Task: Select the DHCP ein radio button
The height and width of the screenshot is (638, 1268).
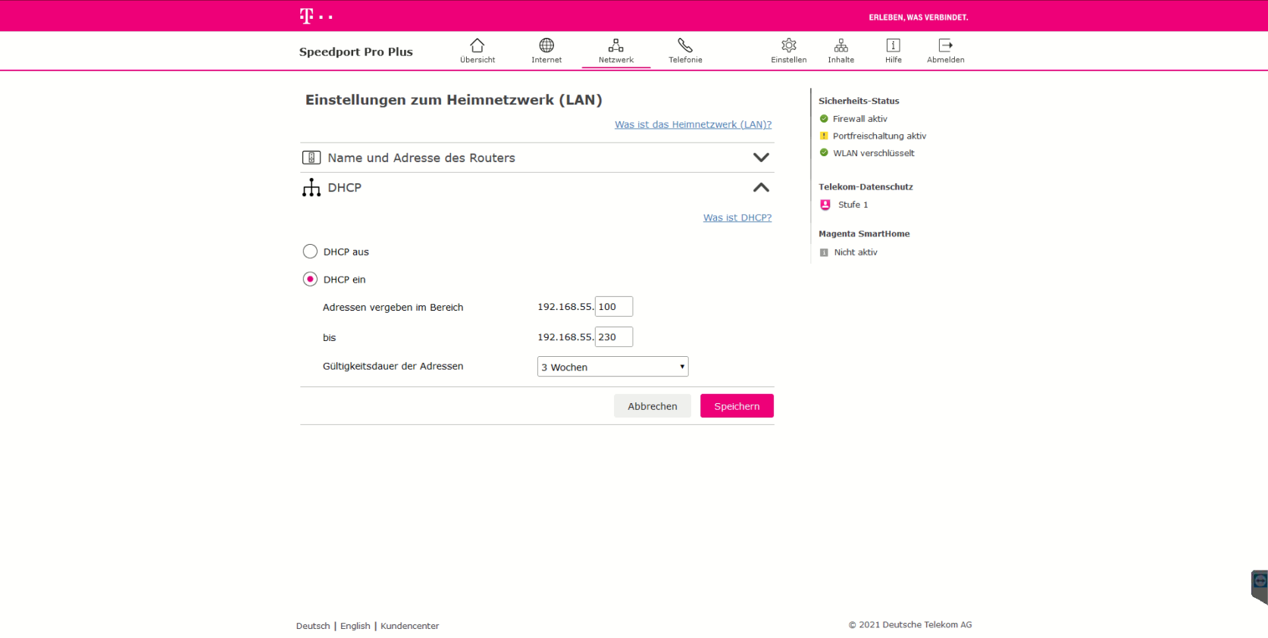Action: click(x=310, y=280)
